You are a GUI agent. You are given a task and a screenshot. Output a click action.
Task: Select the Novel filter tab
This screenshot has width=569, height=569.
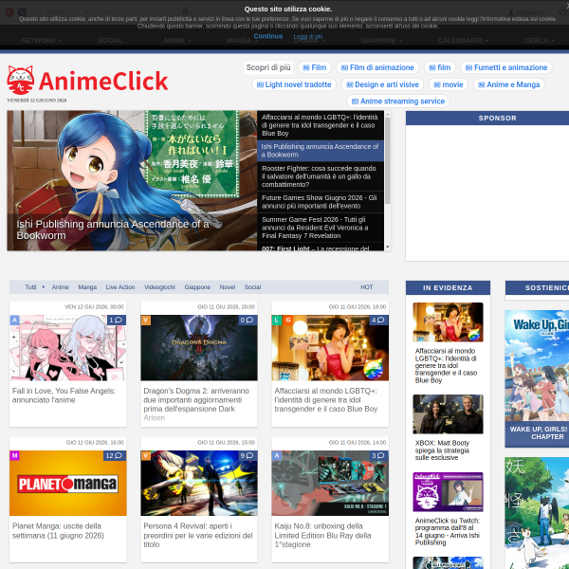228,287
